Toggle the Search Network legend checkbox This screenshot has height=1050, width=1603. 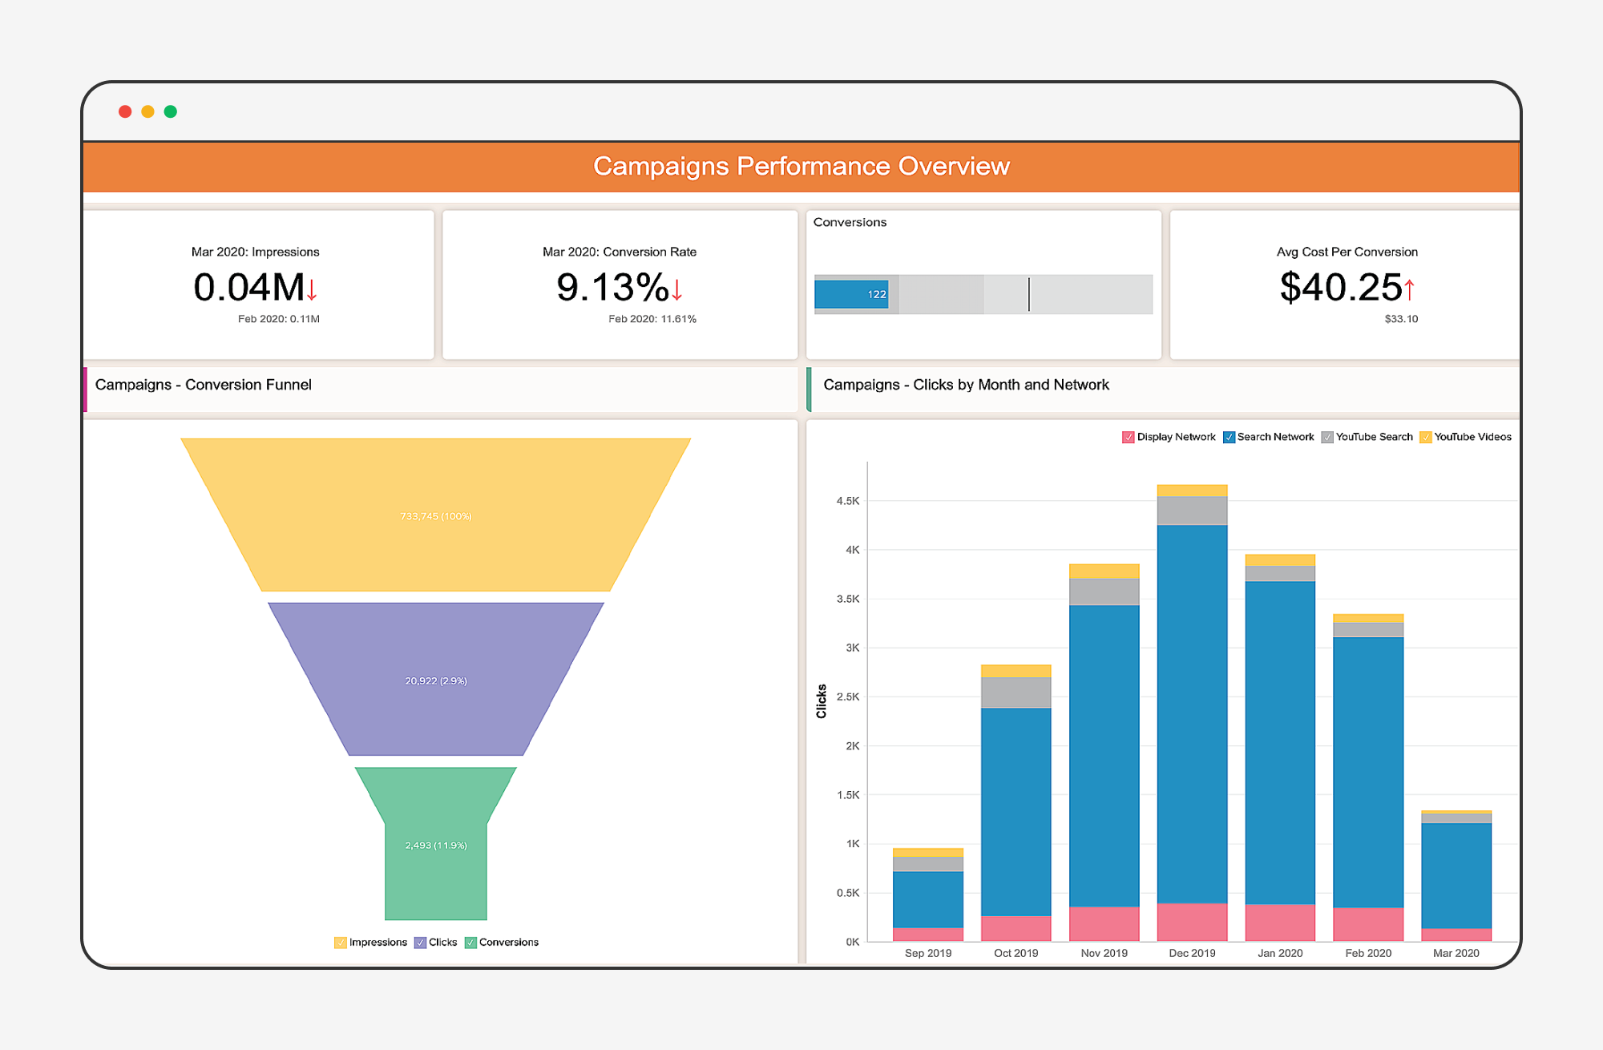(1229, 438)
